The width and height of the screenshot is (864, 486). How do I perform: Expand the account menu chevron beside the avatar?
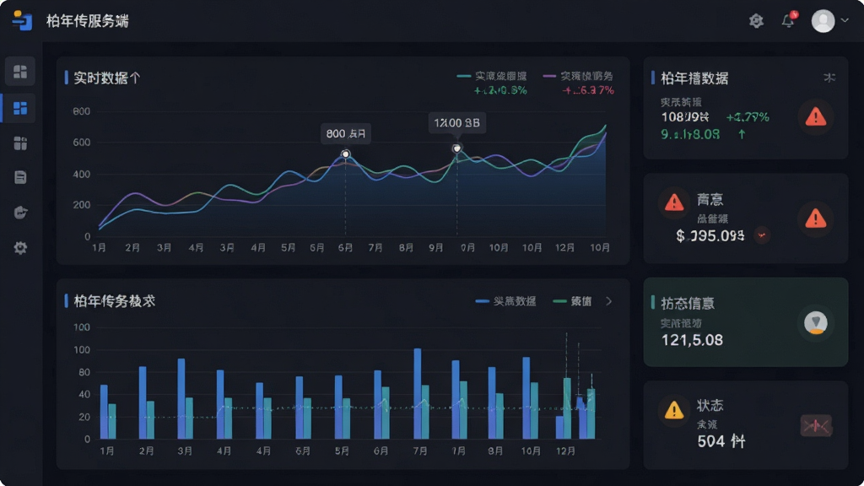coord(844,21)
